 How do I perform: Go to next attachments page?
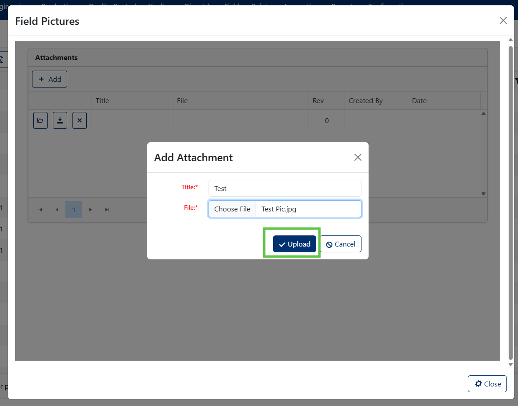pos(91,210)
